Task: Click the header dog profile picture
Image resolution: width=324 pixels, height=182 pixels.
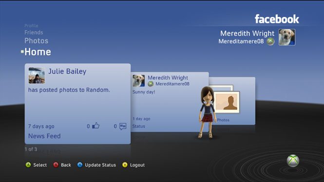Action: (x=287, y=37)
